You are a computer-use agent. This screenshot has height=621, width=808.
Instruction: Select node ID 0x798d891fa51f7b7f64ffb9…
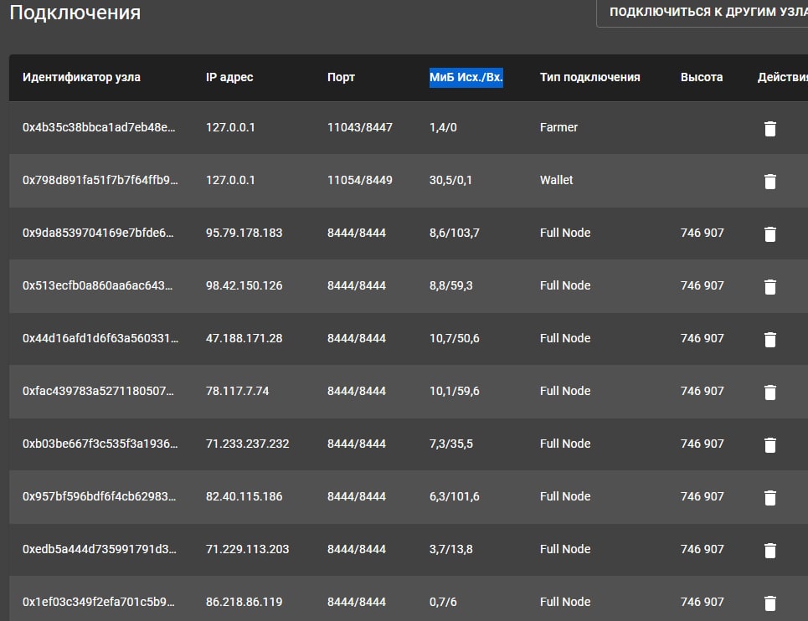(x=100, y=180)
